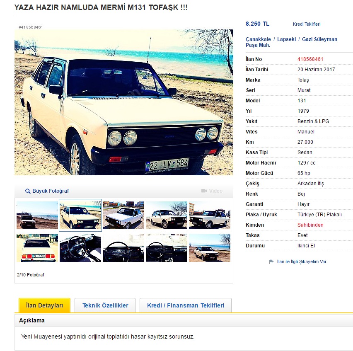The height and width of the screenshot is (351, 353).
Task: Select the steering wheel interior thumbnail
Action: pyautogui.click(x=80, y=248)
